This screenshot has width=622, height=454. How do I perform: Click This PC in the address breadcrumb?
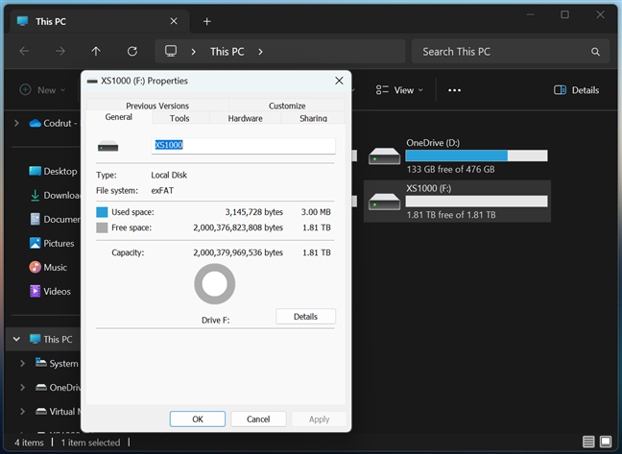pyautogui.click(x=227, y=52)
